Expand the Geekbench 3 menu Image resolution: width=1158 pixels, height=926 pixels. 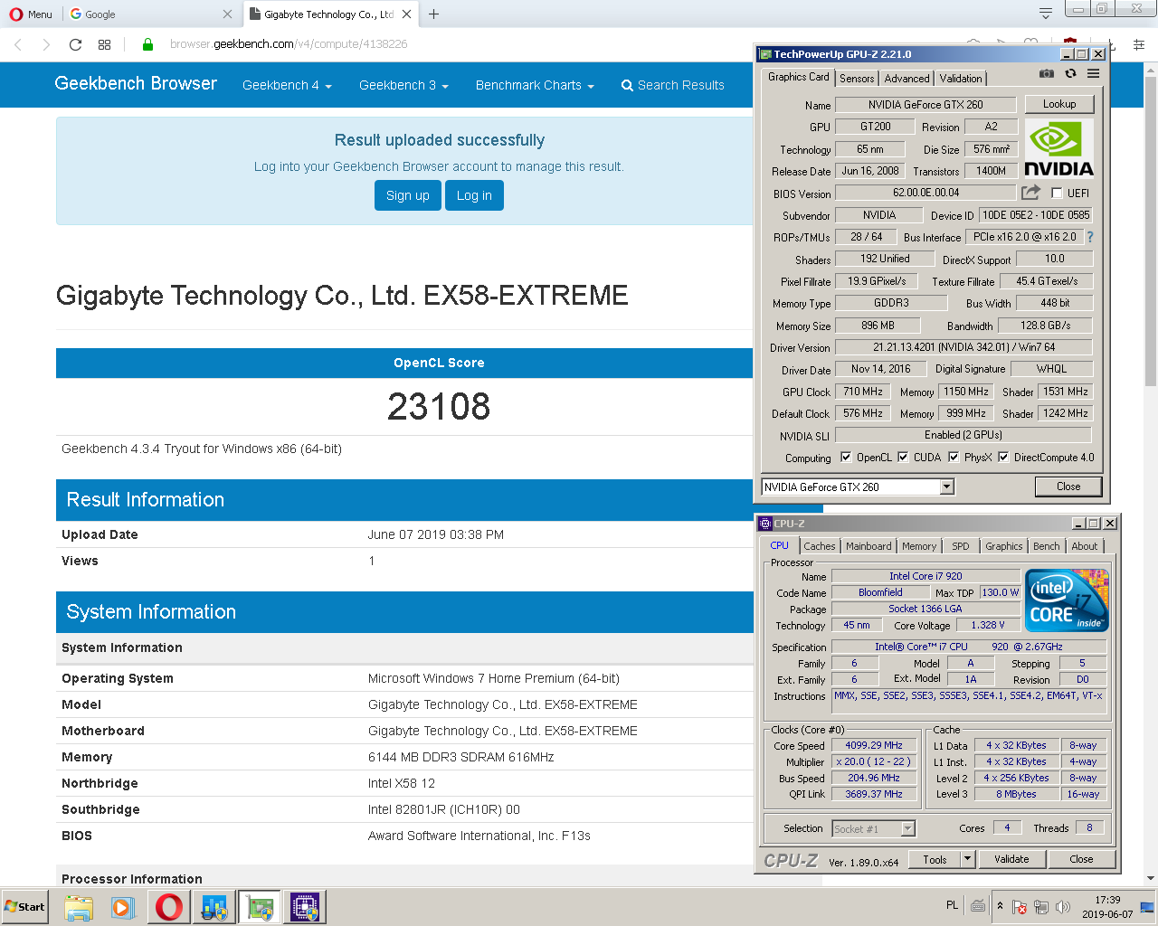coord(403,85)
